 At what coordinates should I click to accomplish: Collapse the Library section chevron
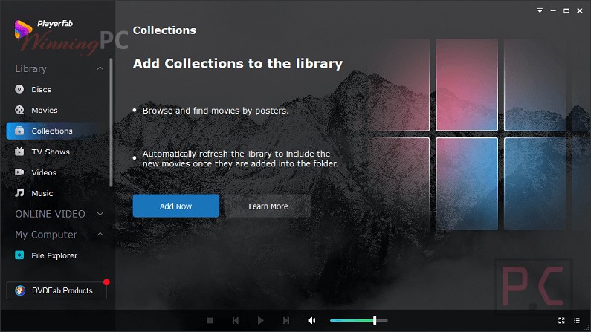(100, 68)
